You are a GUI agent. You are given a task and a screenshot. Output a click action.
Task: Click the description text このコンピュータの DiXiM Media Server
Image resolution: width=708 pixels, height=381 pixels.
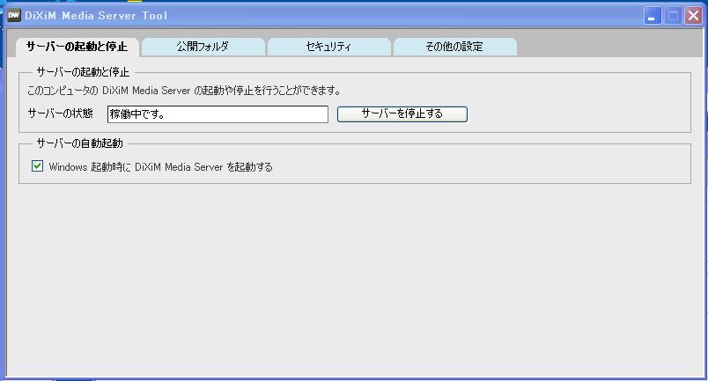coord(109,91)
